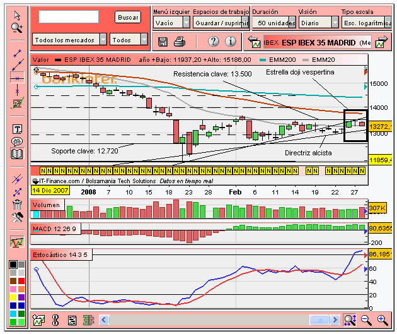Click the 'Directriz alcista' annotation
The image size is (397, 334).
tap(308, 153)
